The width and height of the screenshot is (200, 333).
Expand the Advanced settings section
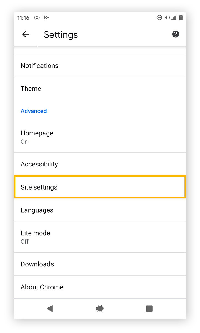pyautogui.click(x=34, y=111)
